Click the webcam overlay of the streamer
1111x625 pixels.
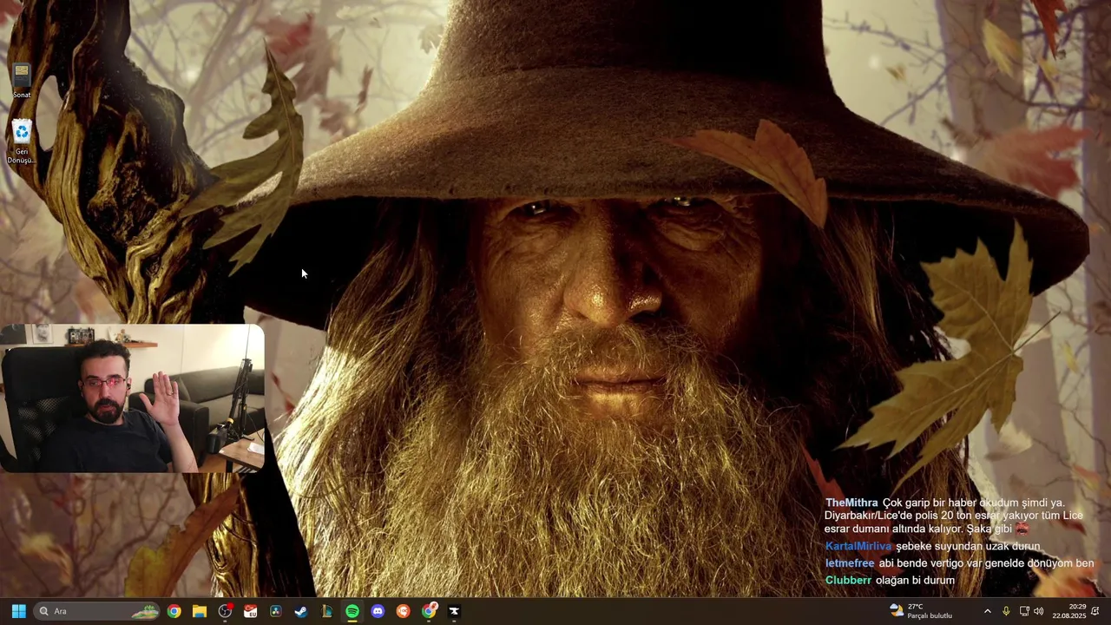point(132,398)
